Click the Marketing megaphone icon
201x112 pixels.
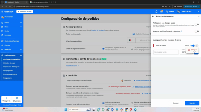tap(2, 49)
